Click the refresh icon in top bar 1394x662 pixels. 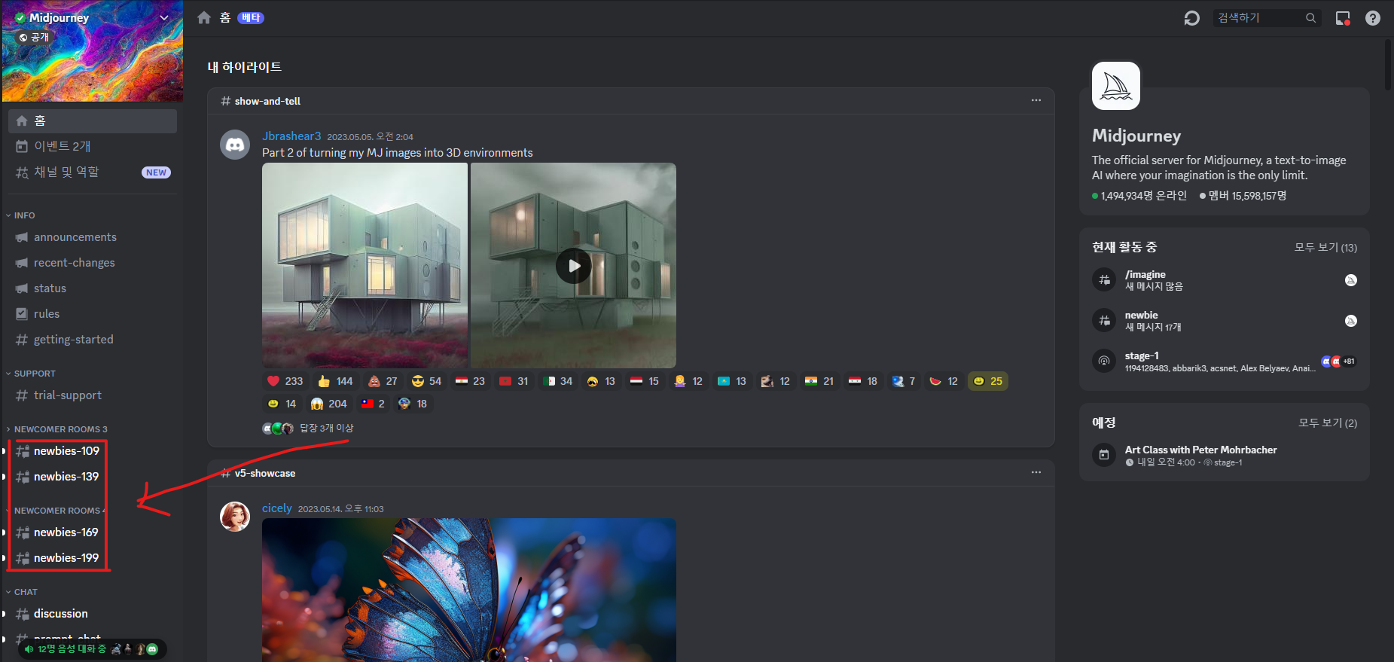[x=1191, y=18]
